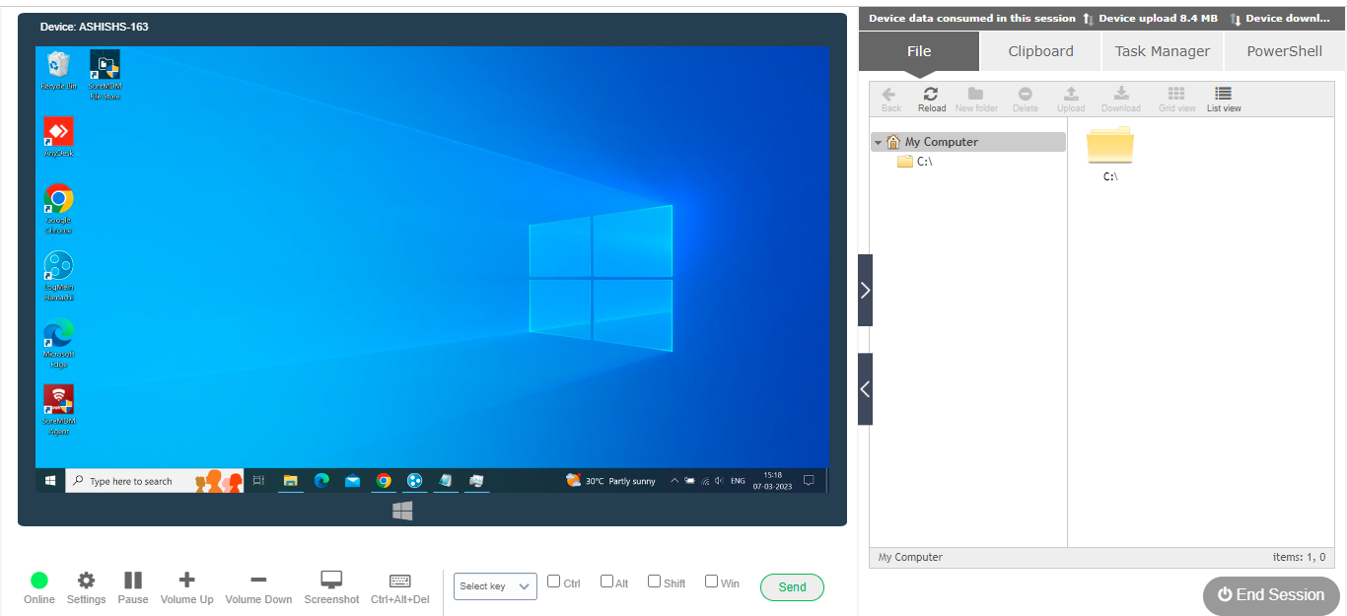Send Ctrl+Alt+Del to the device

click(x=399, y=582)
